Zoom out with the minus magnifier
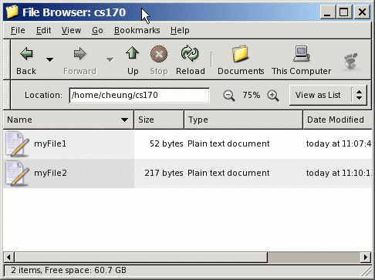This screenshot has height=280, width=375. tap(229, 96)
